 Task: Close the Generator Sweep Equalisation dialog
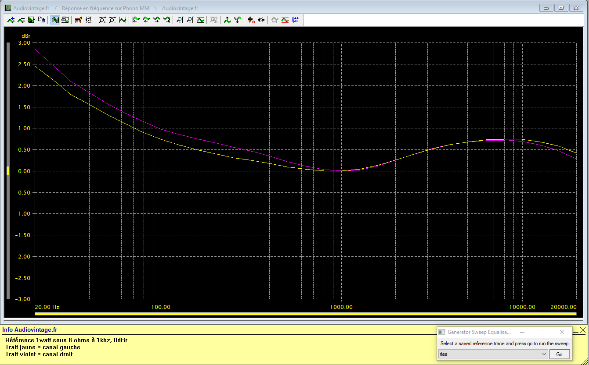(562, 332)
